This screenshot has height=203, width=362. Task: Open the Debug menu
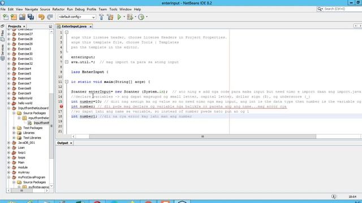80,10
